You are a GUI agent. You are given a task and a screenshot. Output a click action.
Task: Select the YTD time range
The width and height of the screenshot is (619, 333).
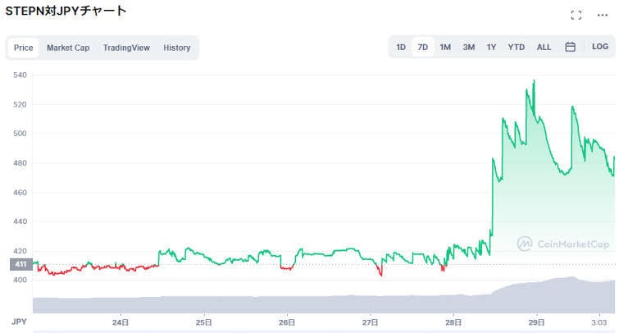pos(516,47)
